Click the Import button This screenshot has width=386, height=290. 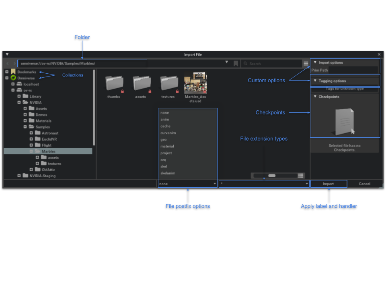[328, 184]
